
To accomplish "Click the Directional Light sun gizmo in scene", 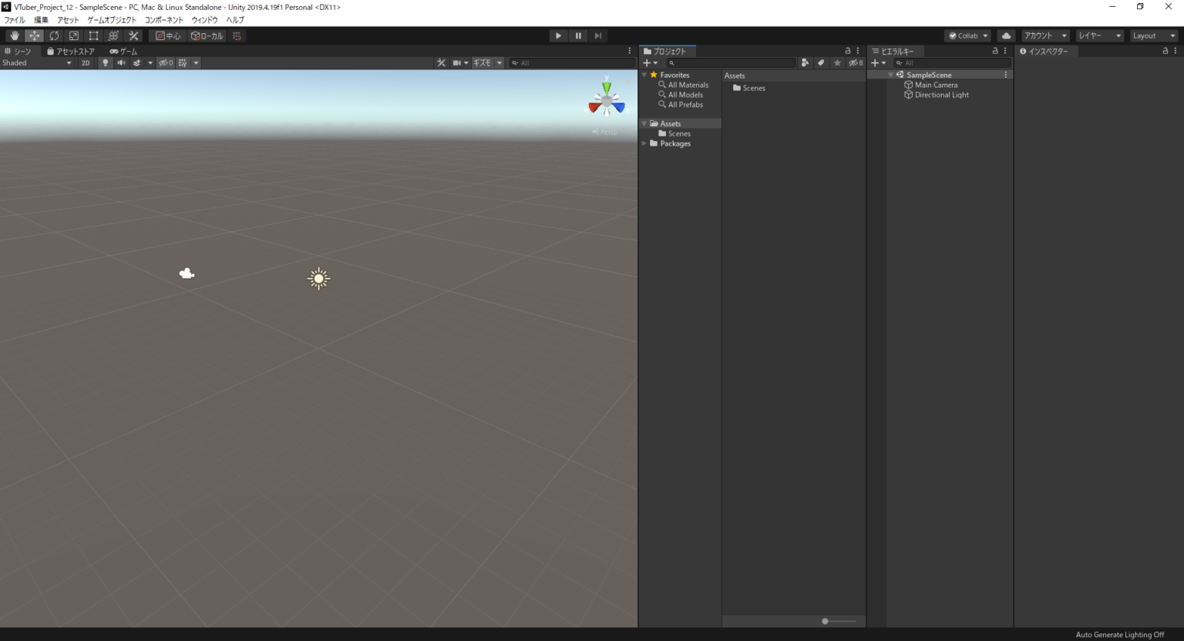I will 318,278.
